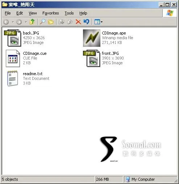Expand the Views dropdown arrow

click(x=101, y=22)
